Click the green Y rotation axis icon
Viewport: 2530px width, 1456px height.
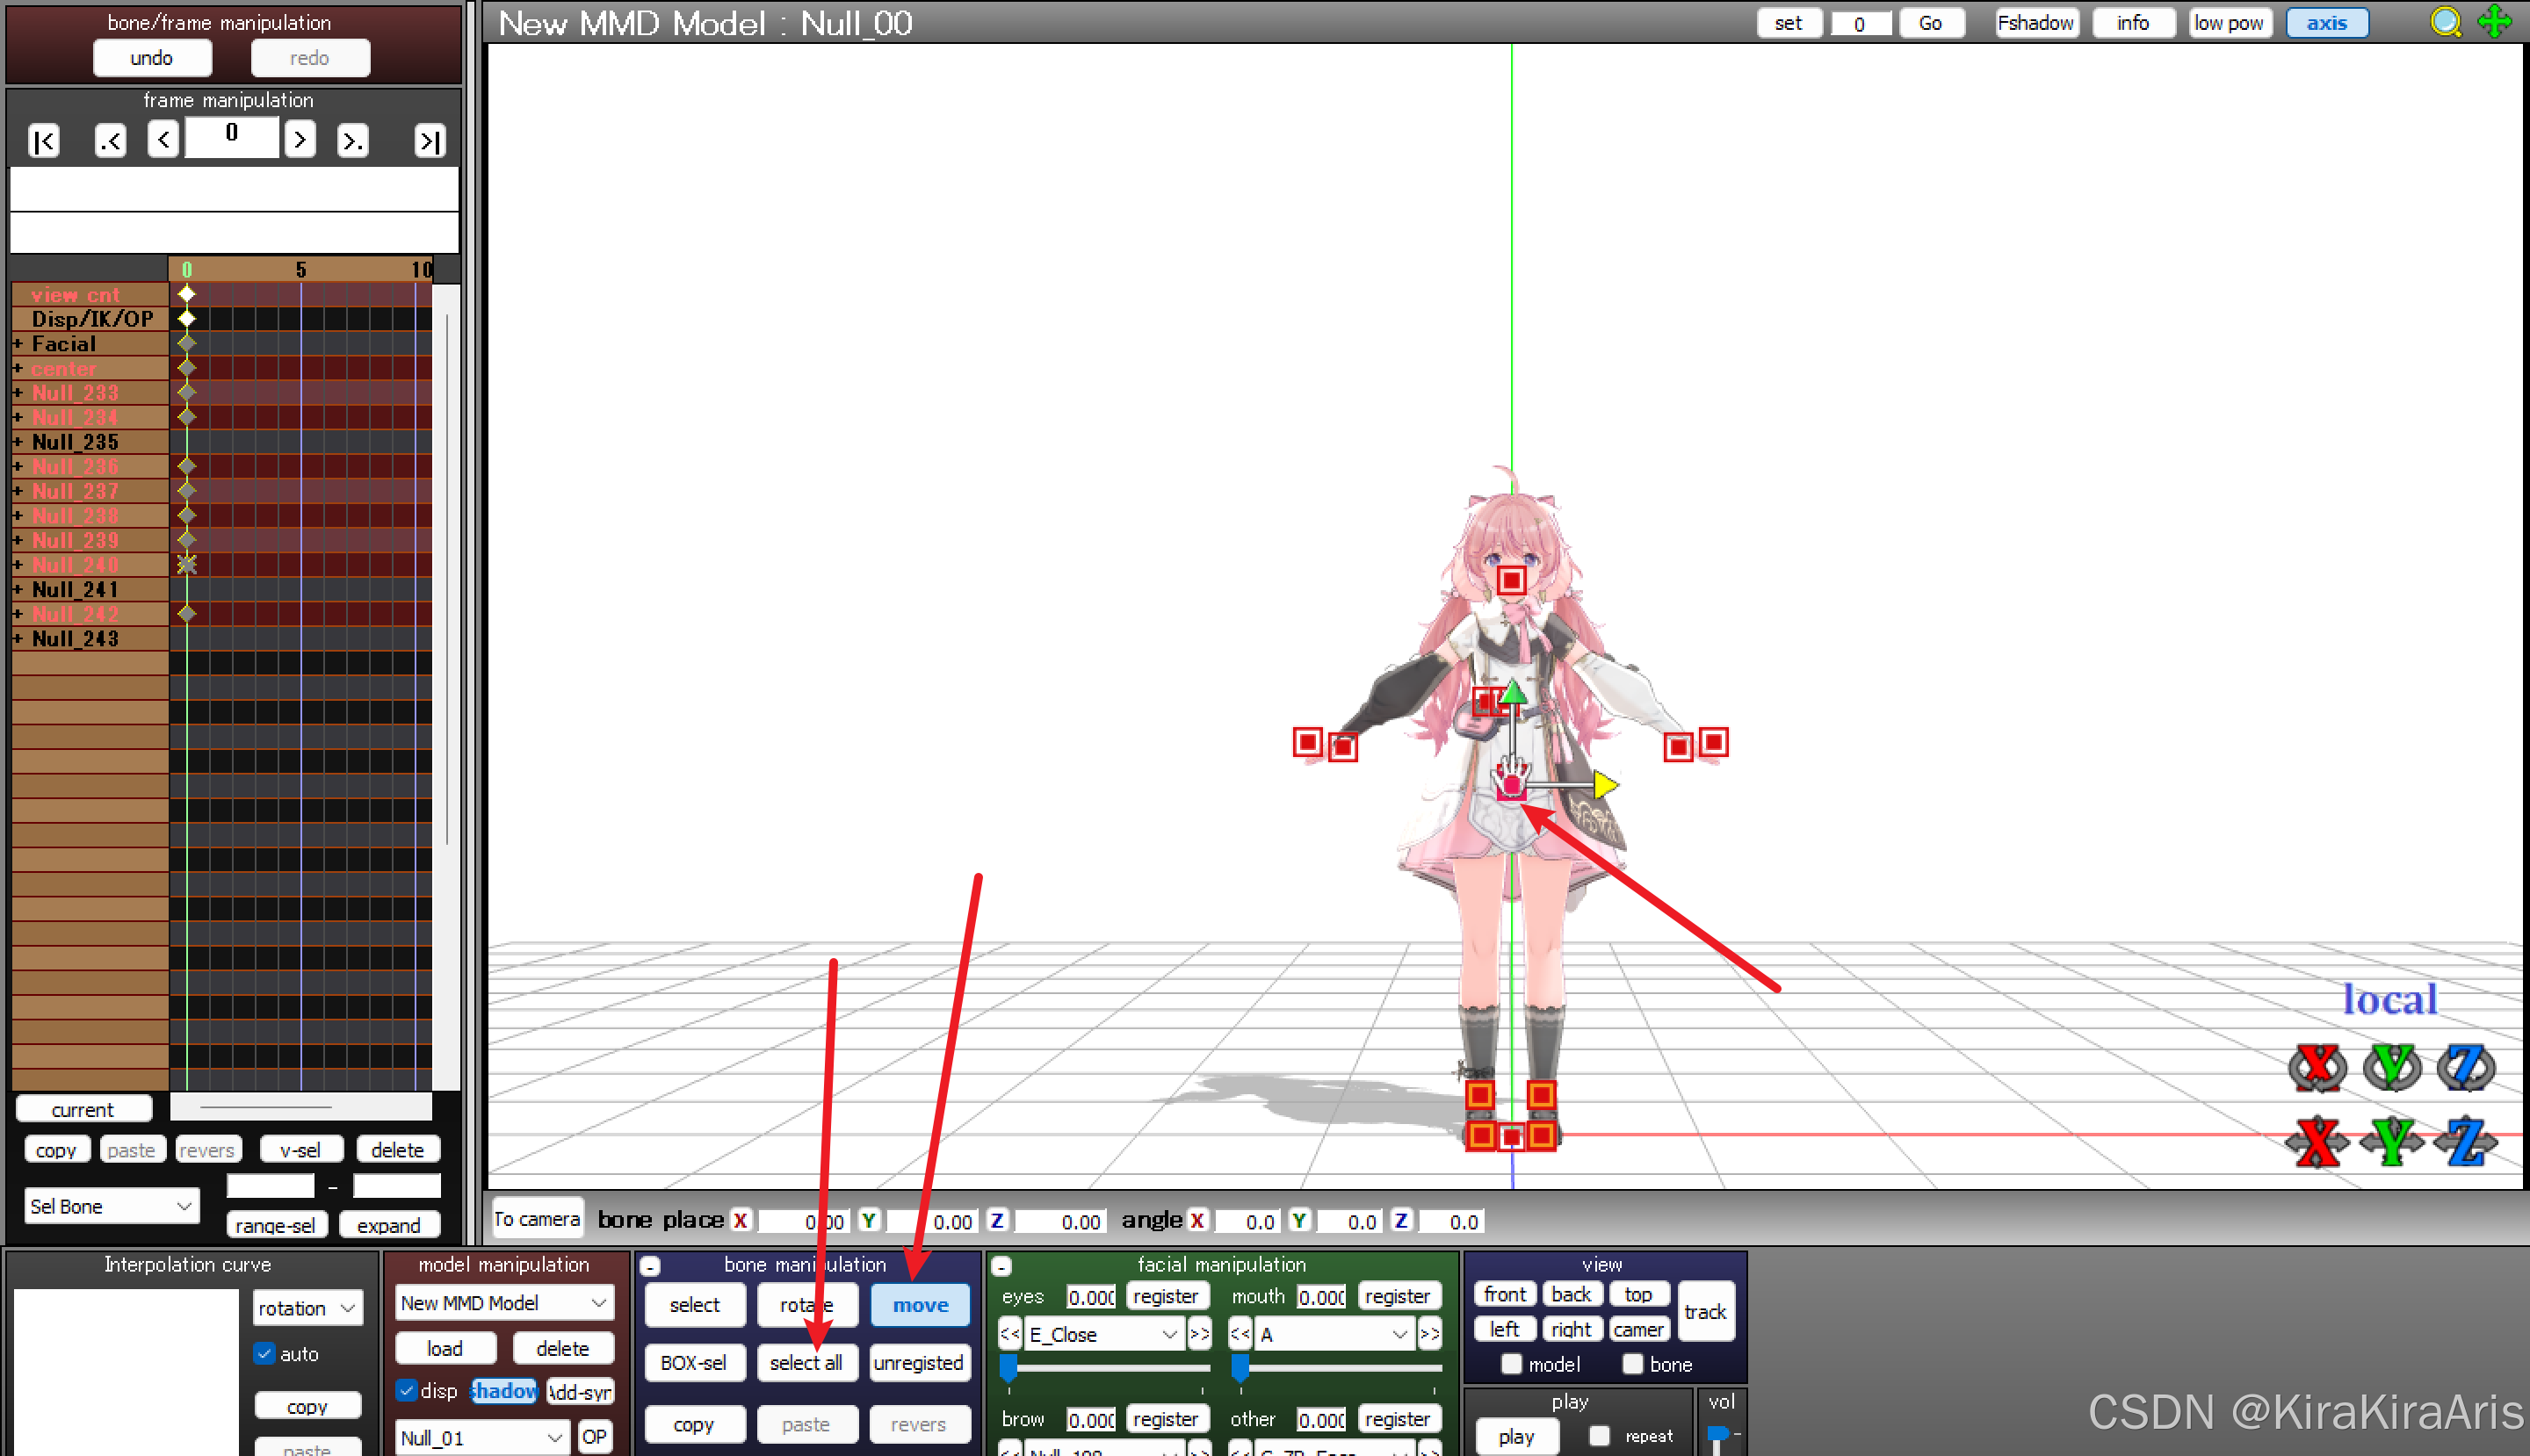click(x=2391, y=1068)
